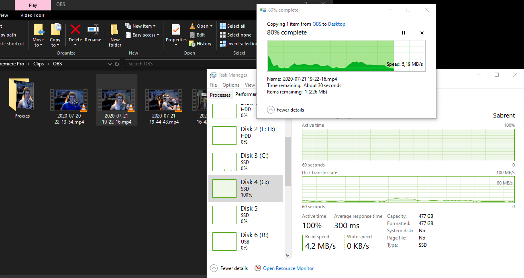Open the Options menu in Task Manager
The image size is (524, 278).
tap(230, 85)
